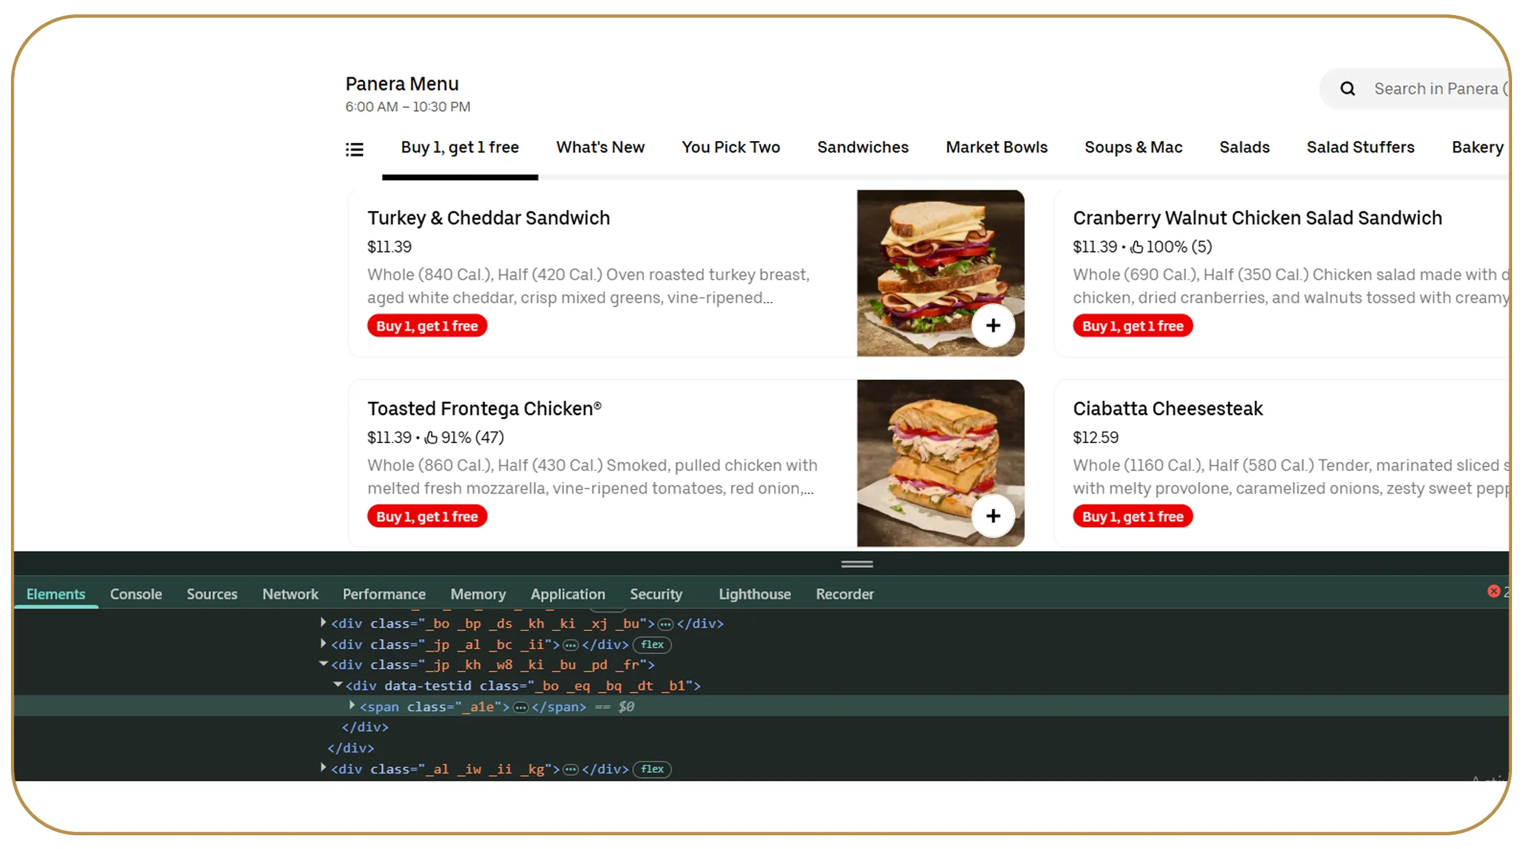Open the DevTools Memory tab
Image resolution: width=1523 pixels, height=849 pixels.
pos(478,594)
